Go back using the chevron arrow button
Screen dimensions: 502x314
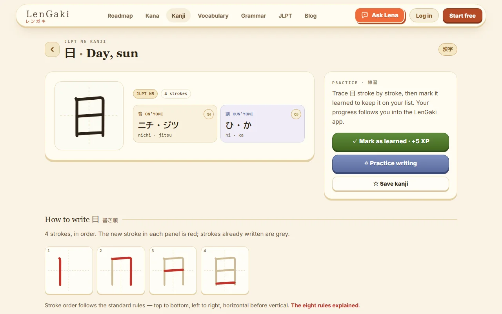[52, 49]
